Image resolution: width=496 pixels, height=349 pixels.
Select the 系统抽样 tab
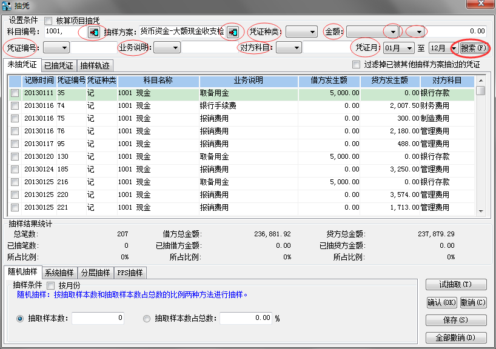click(59, 273)
